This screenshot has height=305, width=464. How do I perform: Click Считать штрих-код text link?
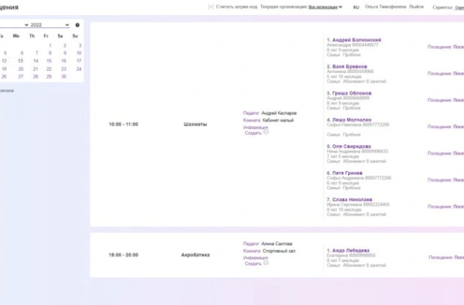(237, 7)
